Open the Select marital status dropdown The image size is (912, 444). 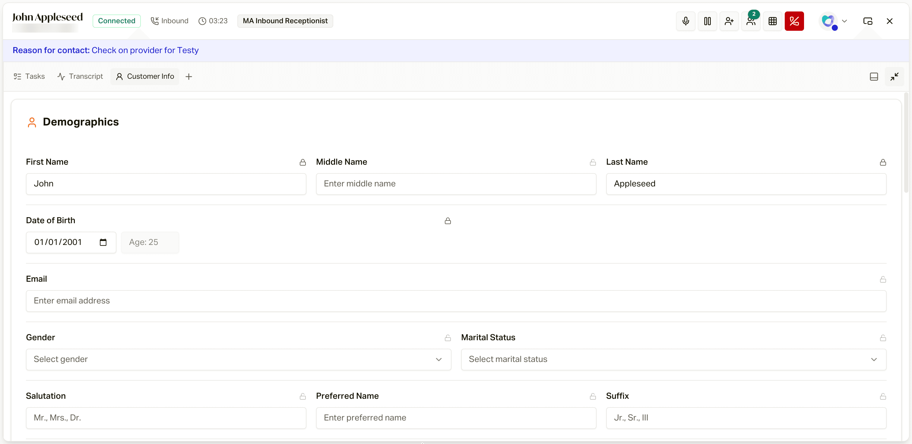tap(673, 359)
